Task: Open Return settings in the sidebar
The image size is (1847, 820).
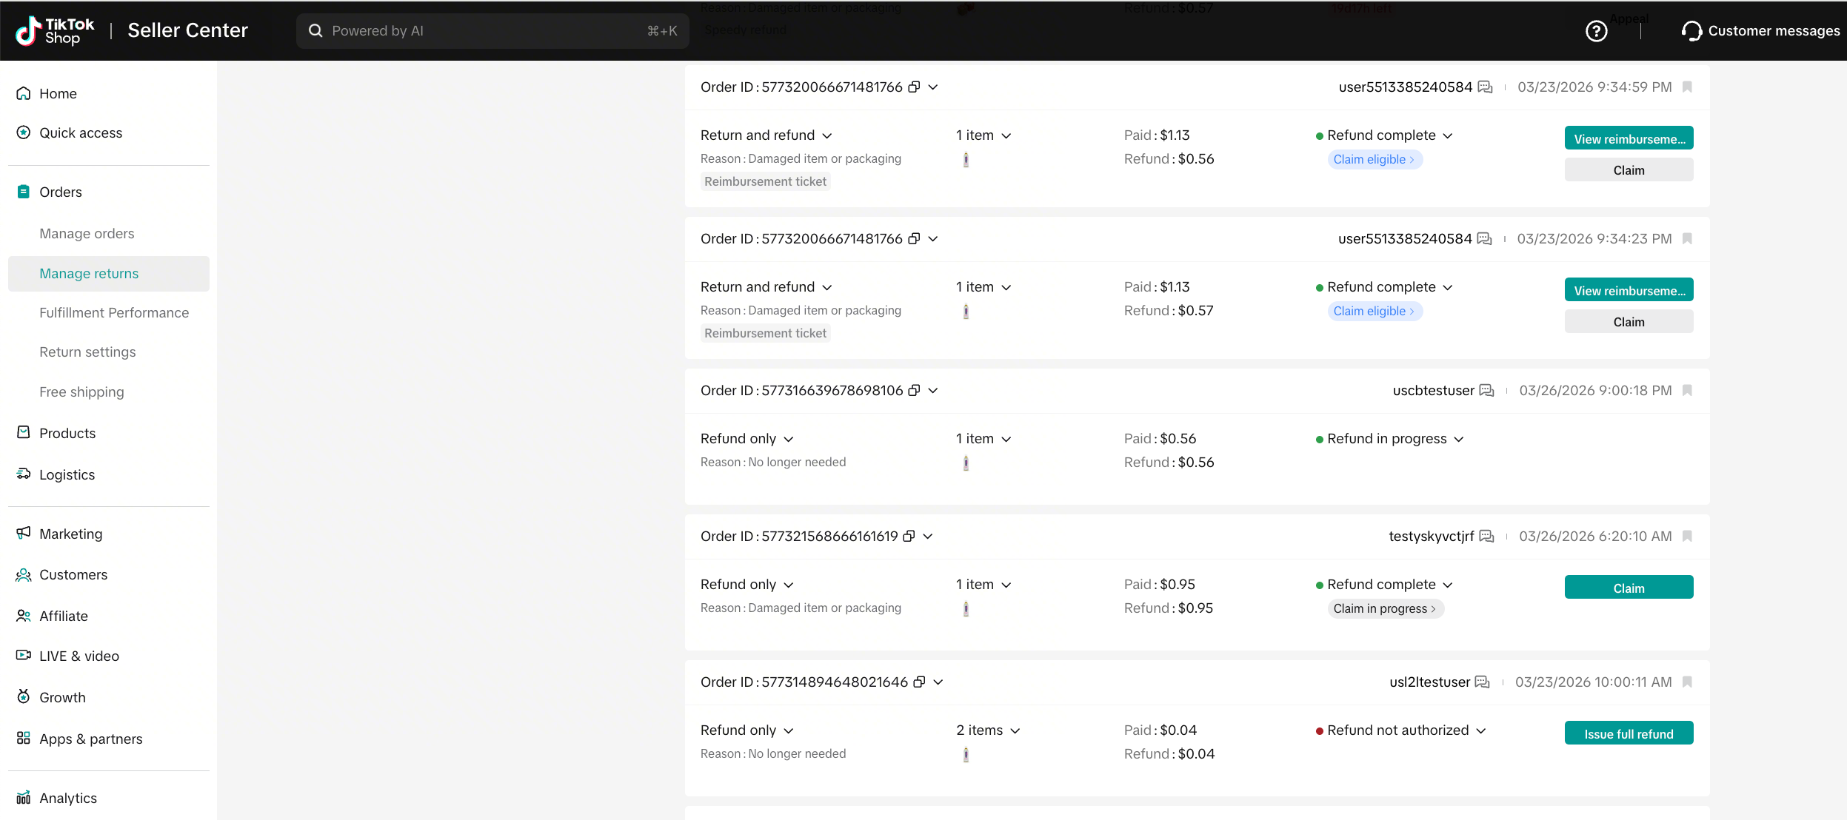Action: [87, 352]
